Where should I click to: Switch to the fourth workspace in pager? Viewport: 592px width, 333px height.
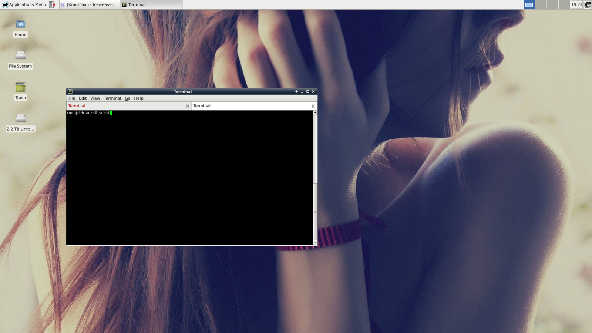[564, 5]
